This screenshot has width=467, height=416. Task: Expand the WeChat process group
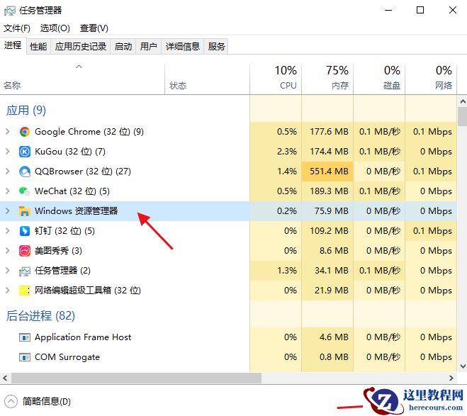8,191
